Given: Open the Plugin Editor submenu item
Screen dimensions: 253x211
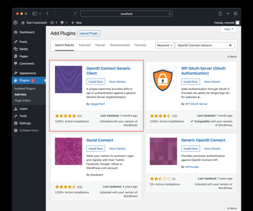Looking at the screenshot, I should 23,101.
